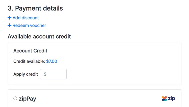
Task: Click the dollar sign in the credit field
Action: [45, 74]
